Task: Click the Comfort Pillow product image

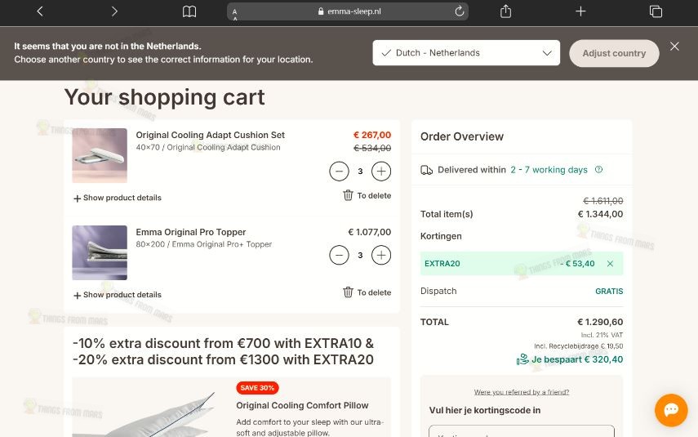Action: (x=149, y=407)
